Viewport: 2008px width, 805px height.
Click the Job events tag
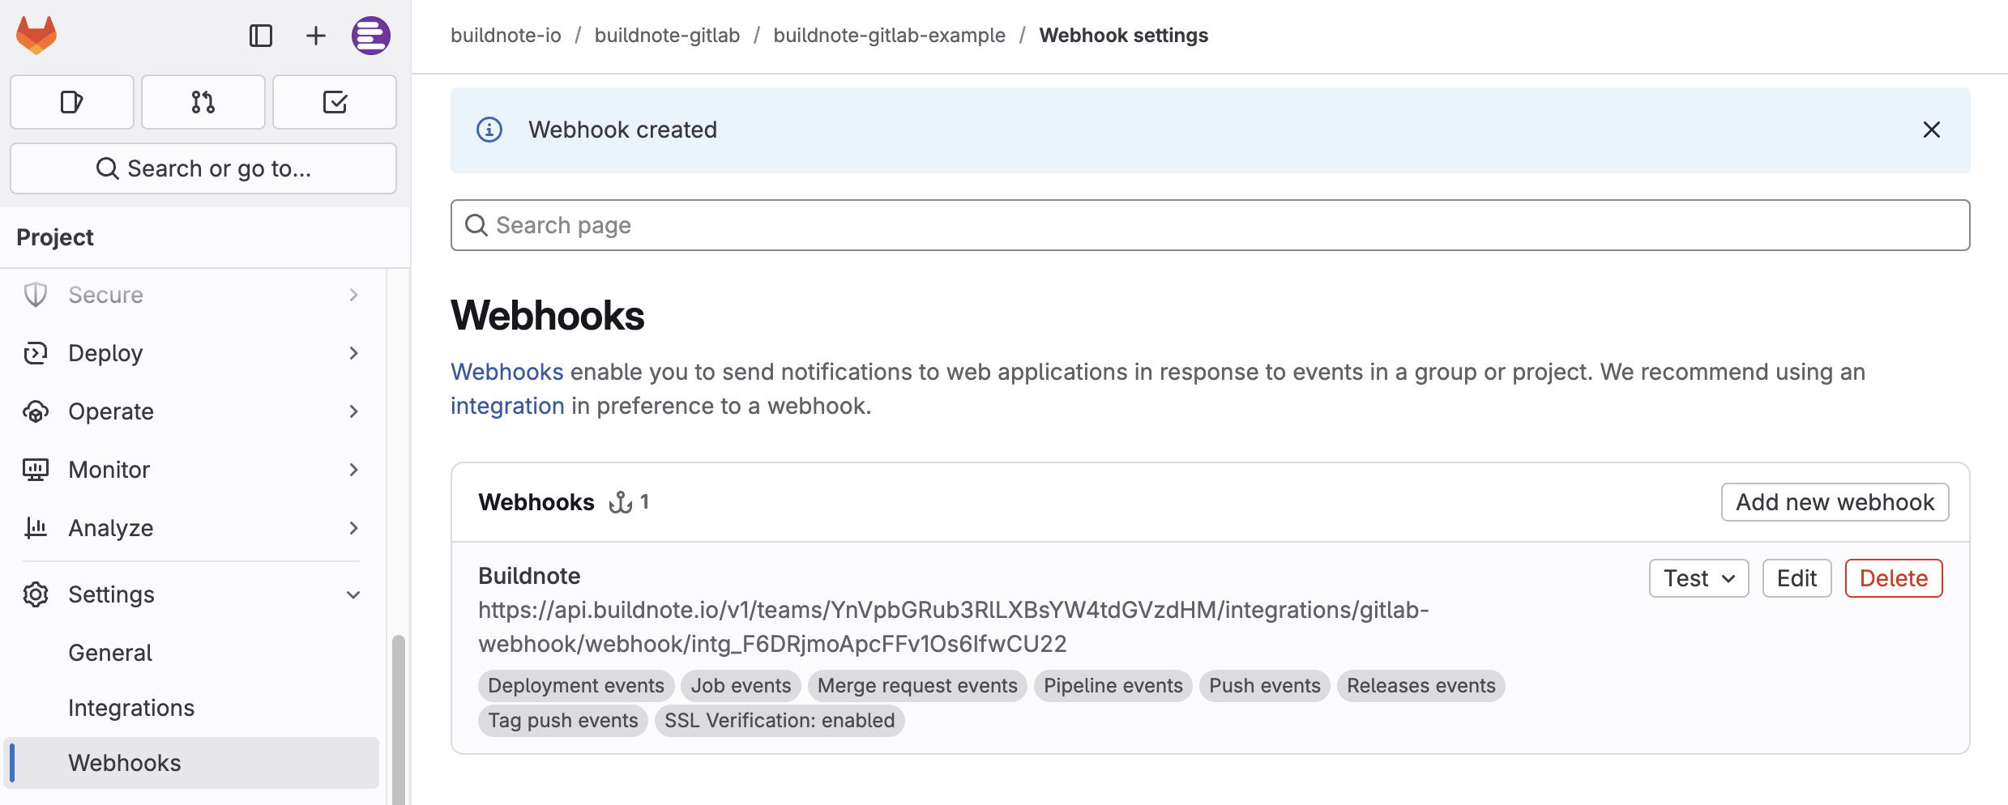741,686
